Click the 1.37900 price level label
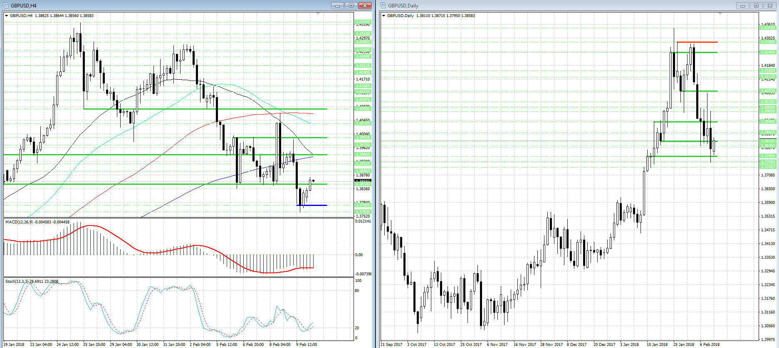Image resolution: width=779 pixels, height=348 pixels. click(x=768, y=156)
